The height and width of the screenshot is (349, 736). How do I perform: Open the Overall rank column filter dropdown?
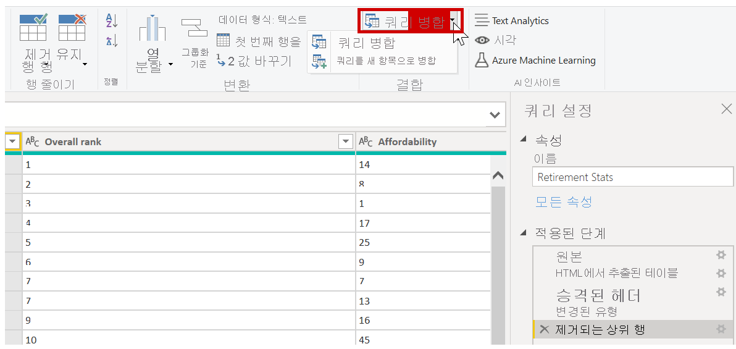tap(346, 141)
